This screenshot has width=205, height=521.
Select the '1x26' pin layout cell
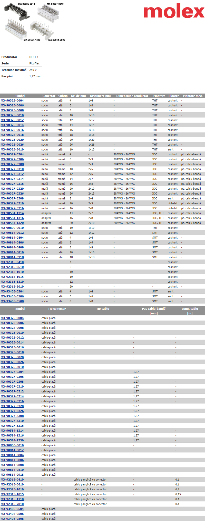point(91,145)
